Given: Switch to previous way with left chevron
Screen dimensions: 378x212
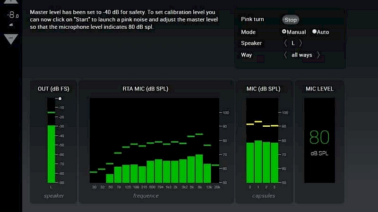Looking at the screenshot, I should pos(285,55).
